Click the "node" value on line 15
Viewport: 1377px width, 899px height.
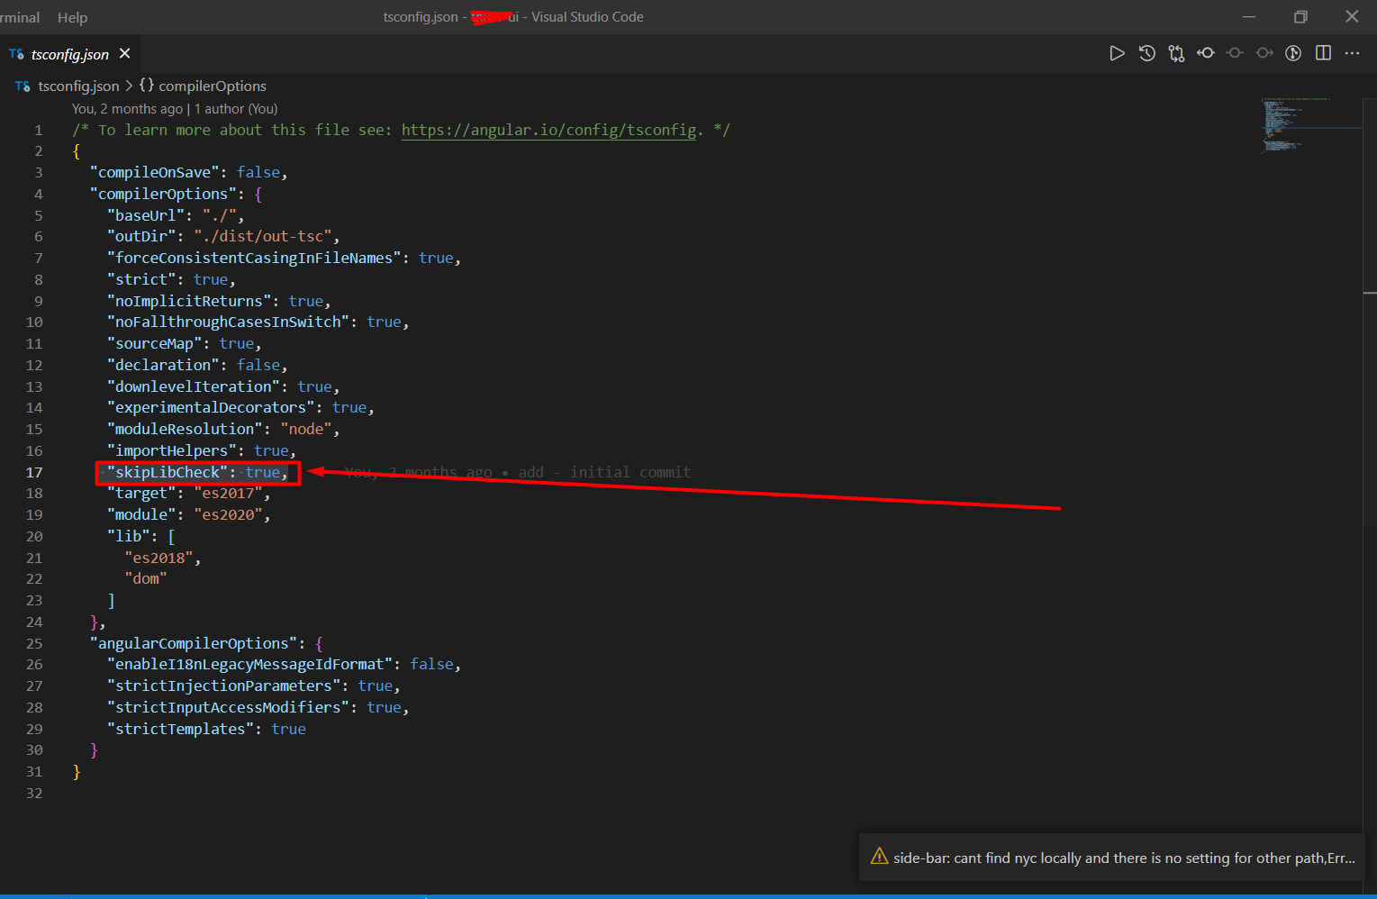[306, 429]
